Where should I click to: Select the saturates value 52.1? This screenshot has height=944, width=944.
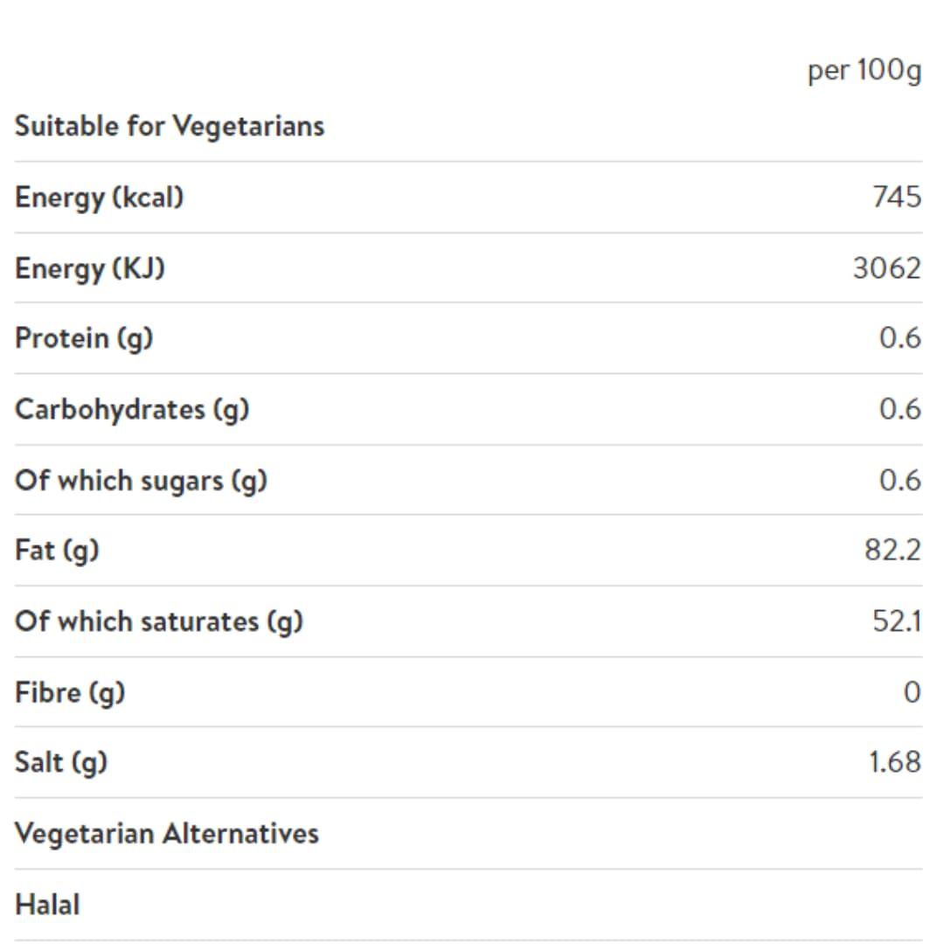pos(896,621)
